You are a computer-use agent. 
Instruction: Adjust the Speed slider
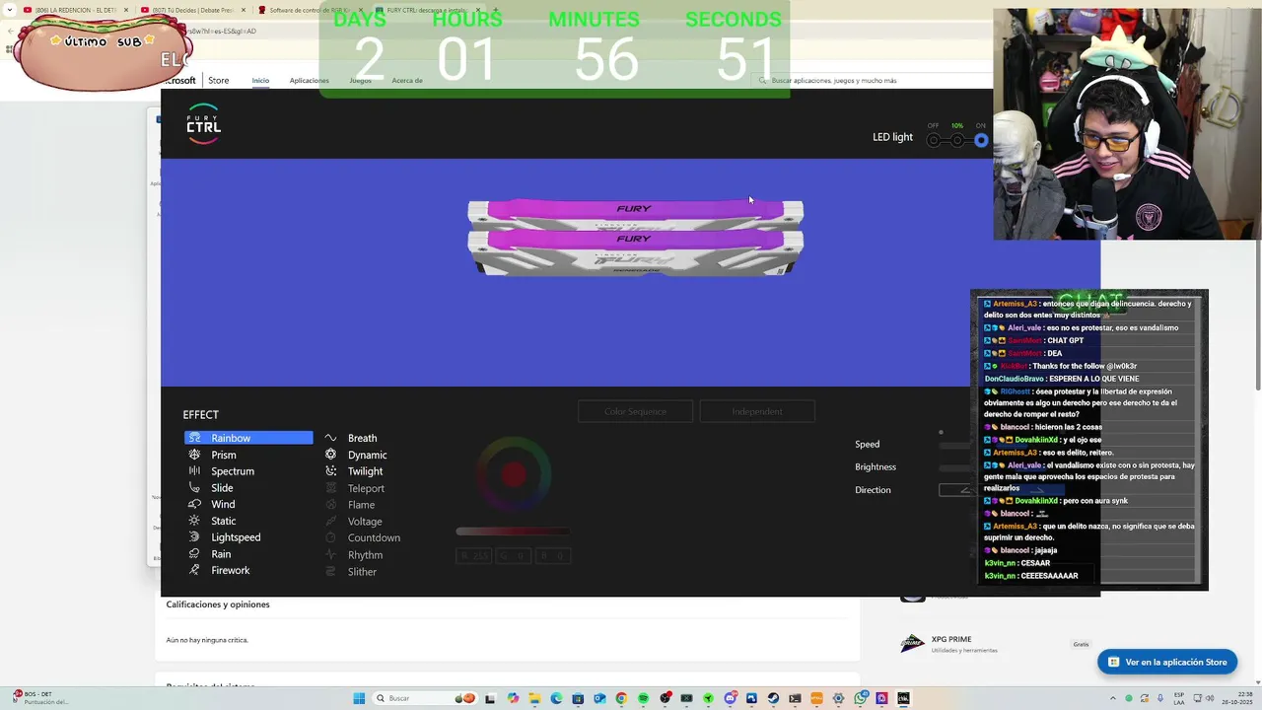954,445
